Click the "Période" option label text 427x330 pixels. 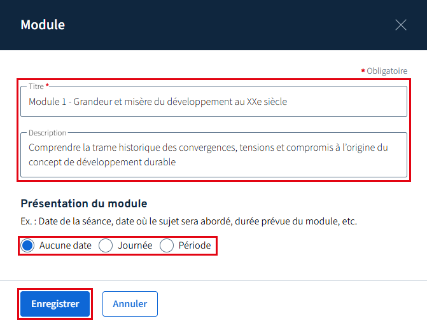click(x=195, y=245)
